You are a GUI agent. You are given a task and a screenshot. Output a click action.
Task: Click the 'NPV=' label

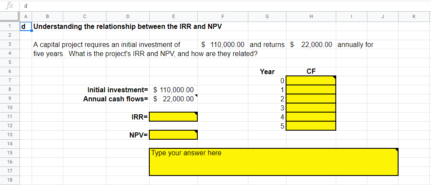click(x=138, y=135)
